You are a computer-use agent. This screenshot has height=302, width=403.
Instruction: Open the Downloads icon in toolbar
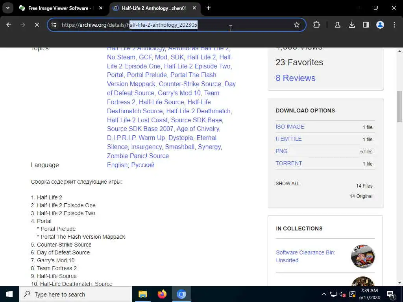pyautogui.click(x=351, y=25)
